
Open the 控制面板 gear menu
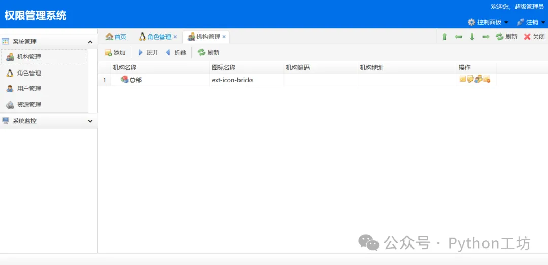click(488, 22)
